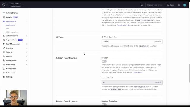The image size is (190, 107).
Task: Click the Applications sidebar icon
Action: 4,21
